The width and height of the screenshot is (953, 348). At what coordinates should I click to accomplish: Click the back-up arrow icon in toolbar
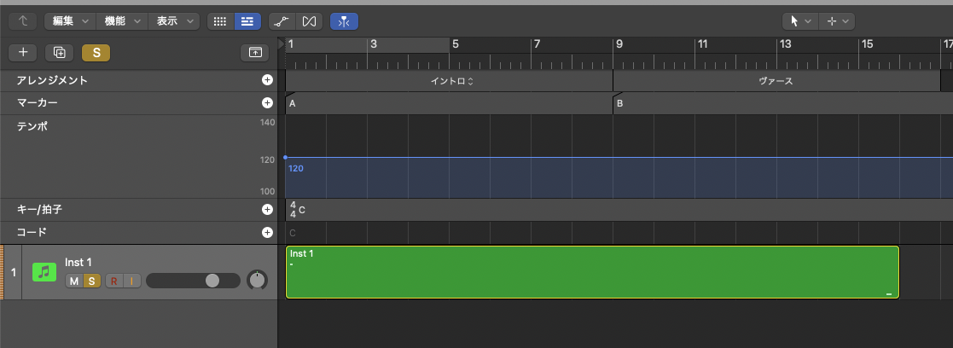pyautogui.click(x=23, y=20)
